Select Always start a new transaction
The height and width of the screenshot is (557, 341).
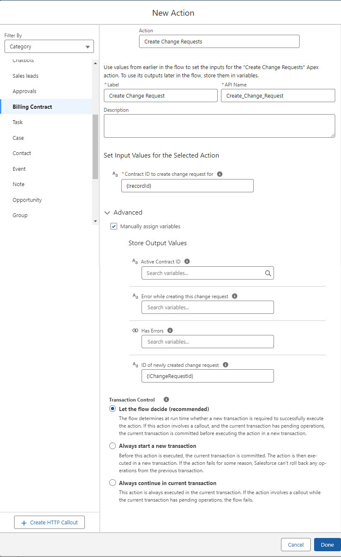coord(113,446)
